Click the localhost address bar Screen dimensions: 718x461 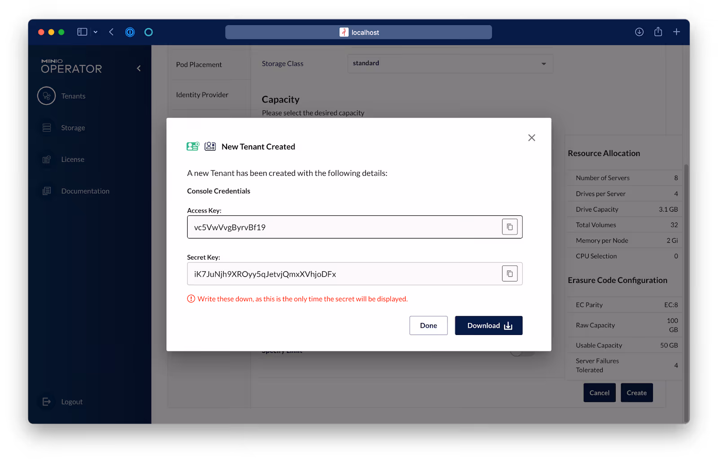point(359,32)
